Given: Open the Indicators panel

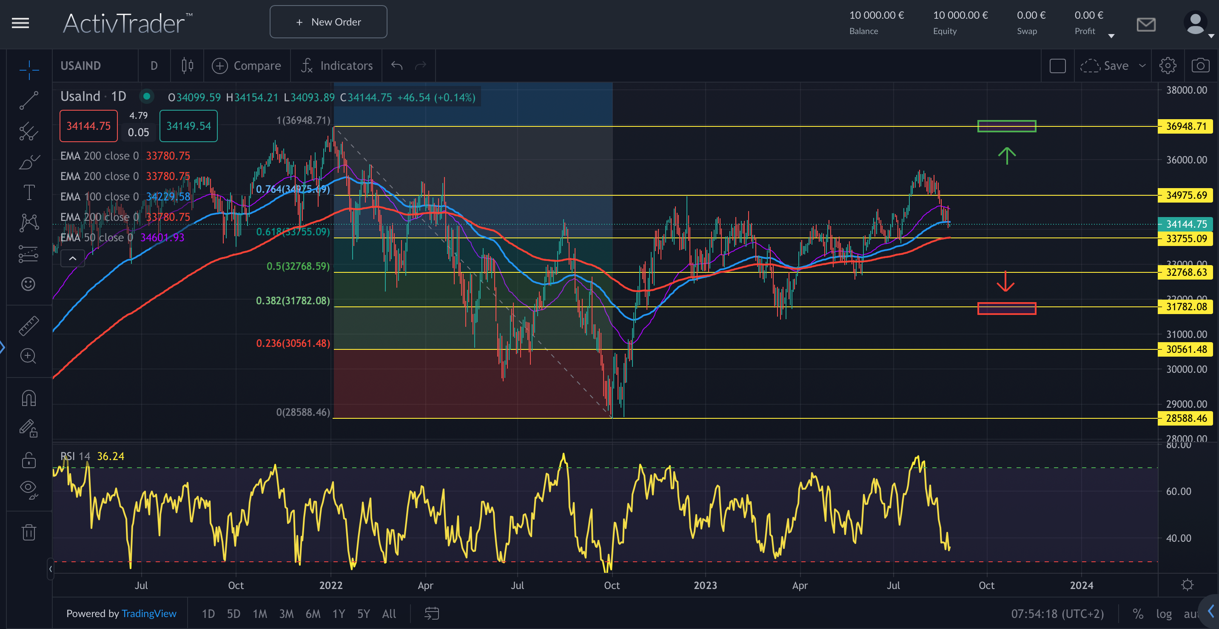Looking at the screenshot, I should (x=336, y=66).
